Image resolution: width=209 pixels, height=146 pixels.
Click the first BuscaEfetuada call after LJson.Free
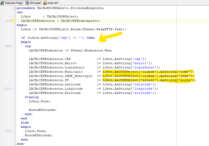[x=43, y=110]
